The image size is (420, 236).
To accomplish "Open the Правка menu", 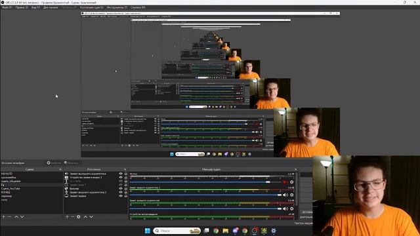I will (22, 7).
